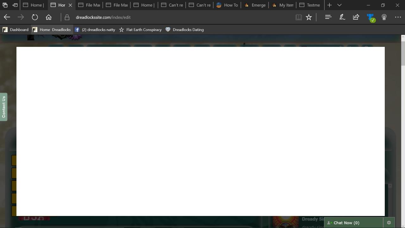Click the browser Refresh button

pyautogui.click(x=35, y=17)
